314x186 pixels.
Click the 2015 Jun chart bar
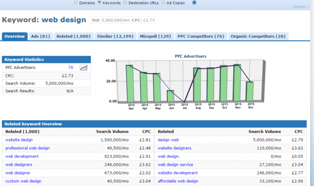coord(171,96)
